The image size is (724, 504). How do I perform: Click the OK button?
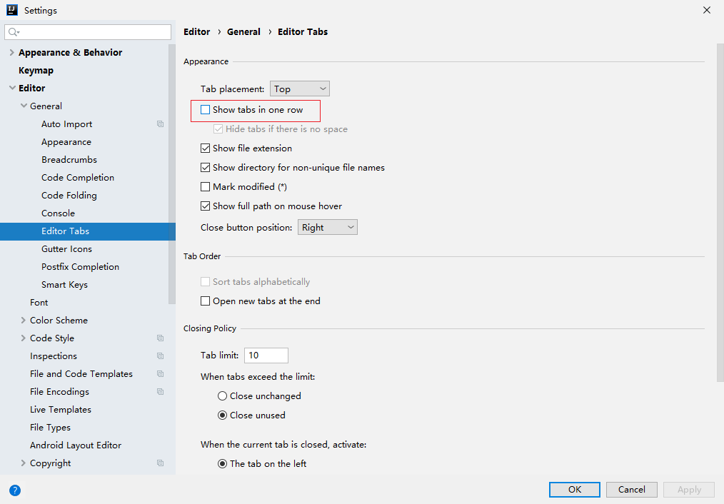click(574, 489)
